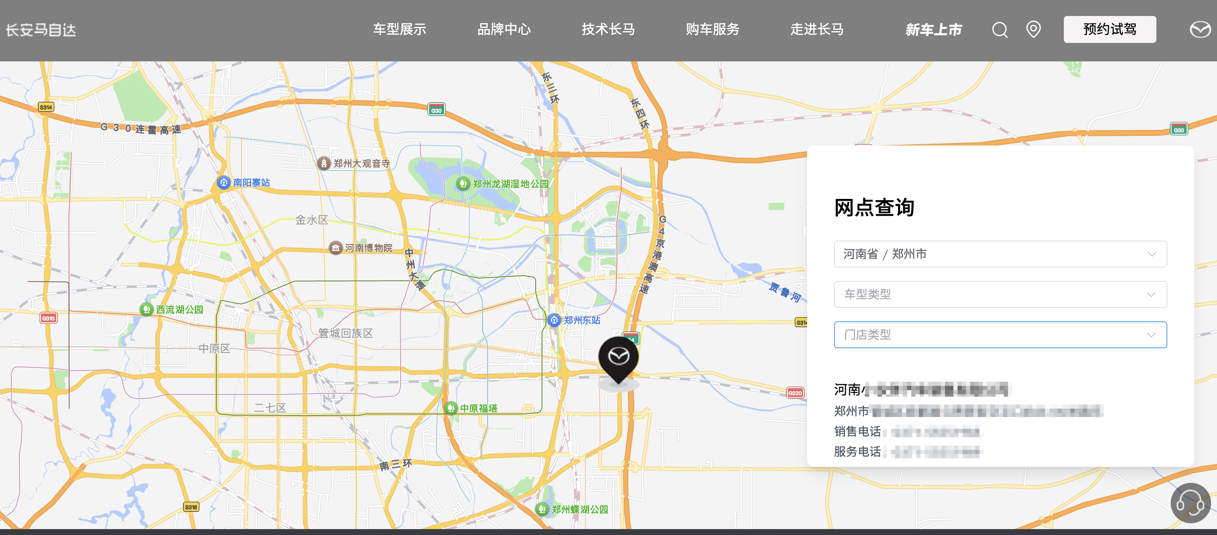Expand the 门店类型 dropdown
This screenshot has width=1217, height=535.
(1000, 335)
